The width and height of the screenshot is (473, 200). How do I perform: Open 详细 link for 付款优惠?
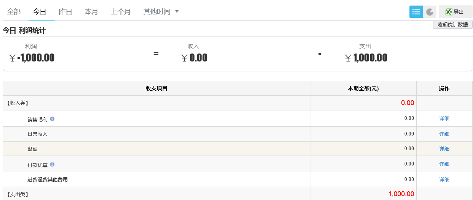pos(444,164)
